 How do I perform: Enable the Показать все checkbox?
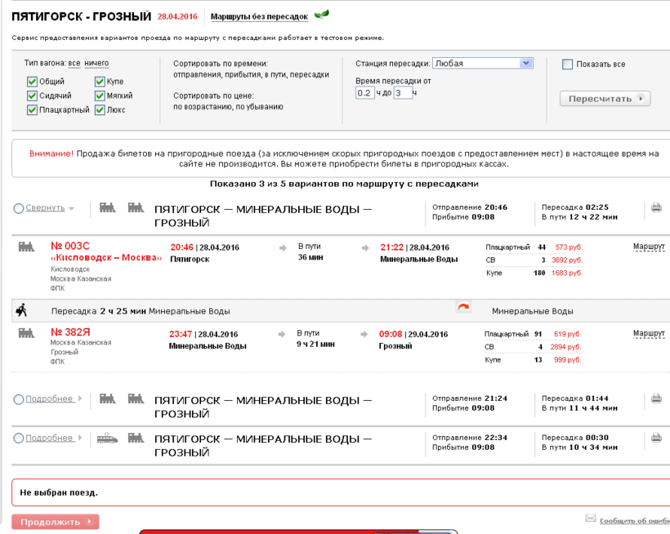click(x=567, y=65)
